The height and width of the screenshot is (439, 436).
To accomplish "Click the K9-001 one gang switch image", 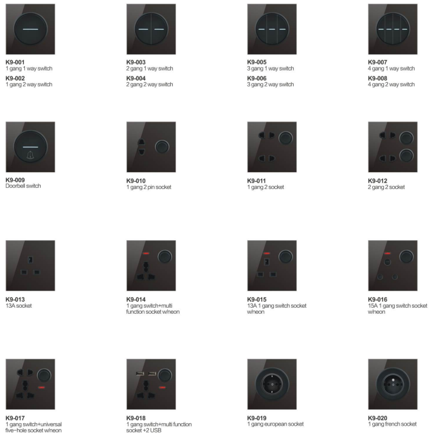I will tap(30, 29).
